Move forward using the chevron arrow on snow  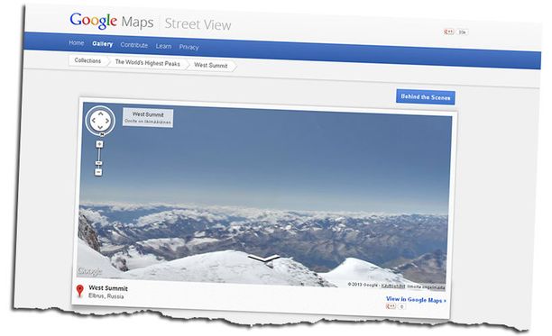264,259
